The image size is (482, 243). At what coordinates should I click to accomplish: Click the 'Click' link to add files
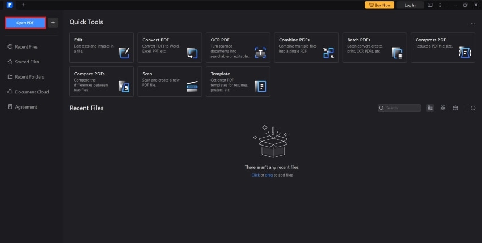point(255,175)
